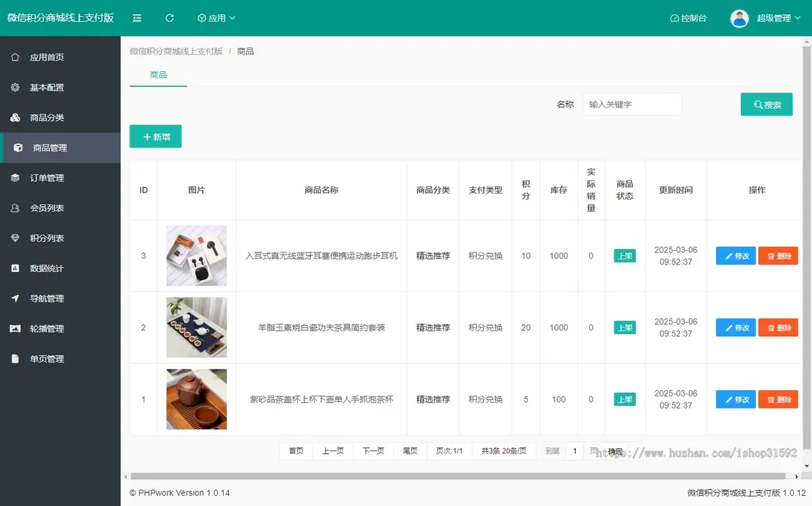812x506 pixels.
Task: Click the user avatar picture
Action: click(740, 18)
